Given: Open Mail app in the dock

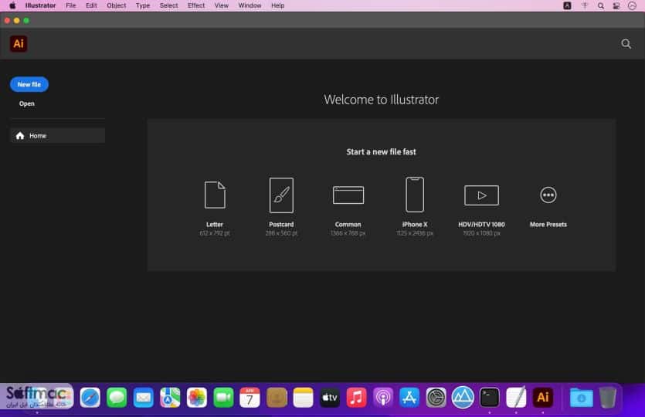Looking at the screenshot, I should coord(144,398).
